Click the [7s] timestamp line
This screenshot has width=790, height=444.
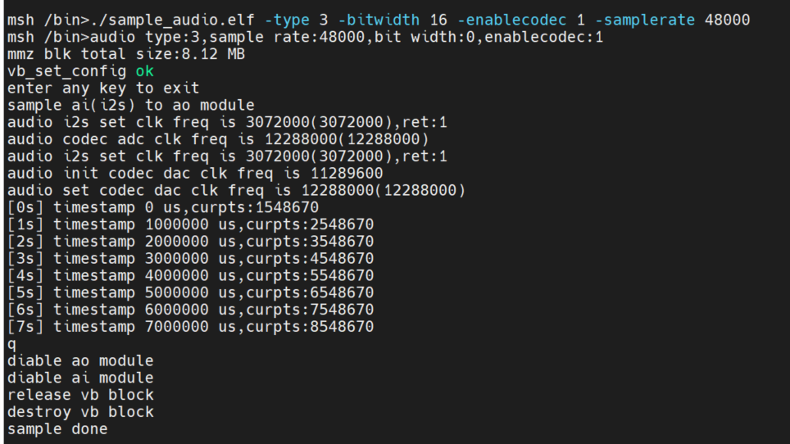[190, 327]
